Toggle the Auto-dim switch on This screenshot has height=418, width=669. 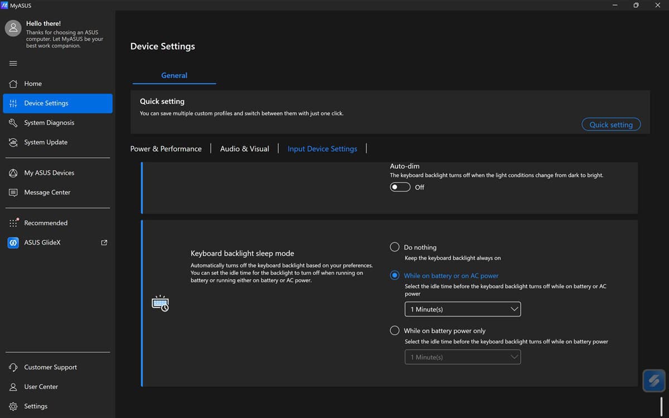400,187
